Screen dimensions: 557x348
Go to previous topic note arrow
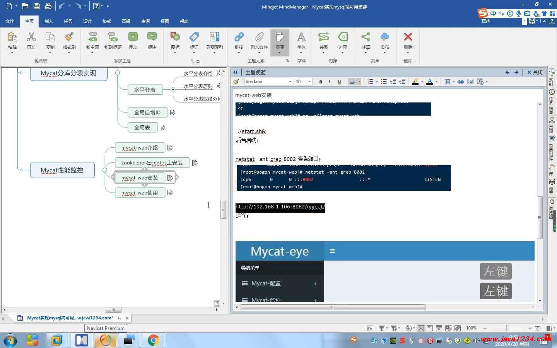507,72
